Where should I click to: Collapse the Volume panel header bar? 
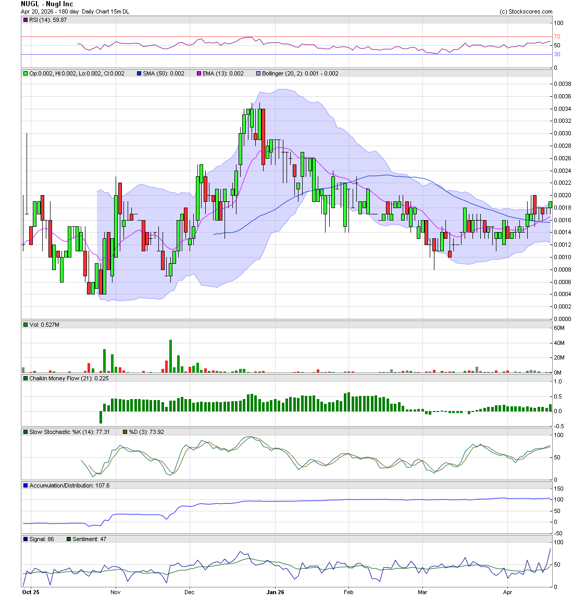286,324
